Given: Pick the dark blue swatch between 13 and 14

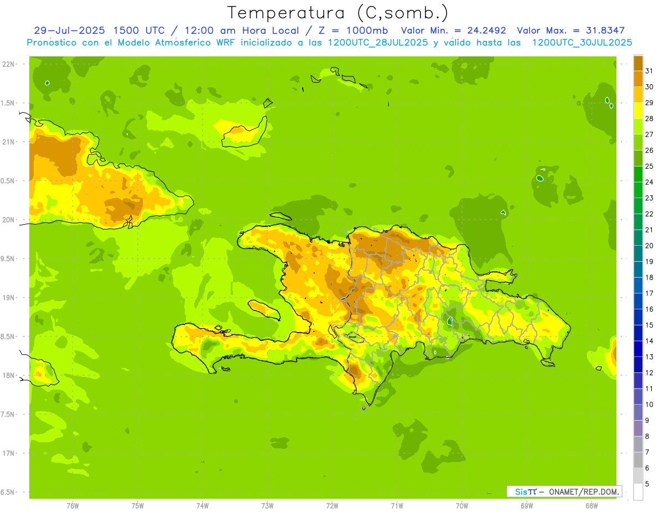Looking at the screenshot, I should 638,349.
